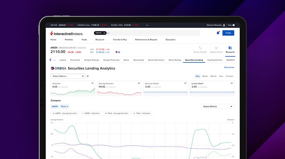
Task: Switch to the Short Selling tab
Action: coord(174,60)
